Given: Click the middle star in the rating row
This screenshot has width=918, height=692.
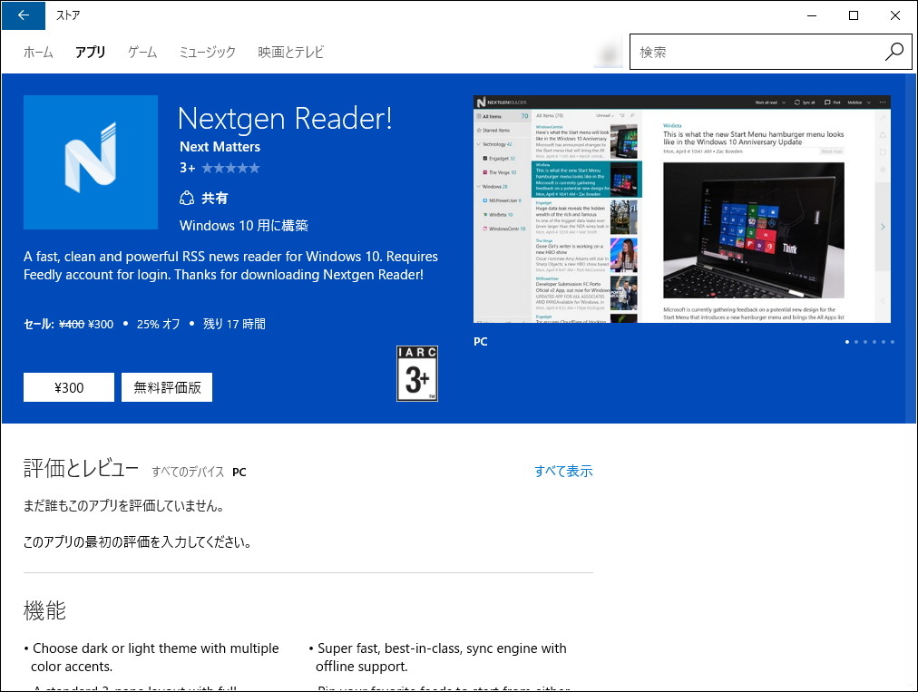Looking at the screenshot, I should (230, 167).
